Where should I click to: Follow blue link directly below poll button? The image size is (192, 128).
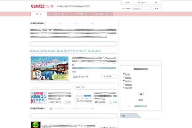click(x=141, y=100)
